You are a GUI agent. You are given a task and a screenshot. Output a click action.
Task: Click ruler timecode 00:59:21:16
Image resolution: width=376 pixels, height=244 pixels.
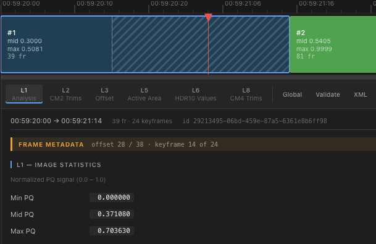(317, 4)
